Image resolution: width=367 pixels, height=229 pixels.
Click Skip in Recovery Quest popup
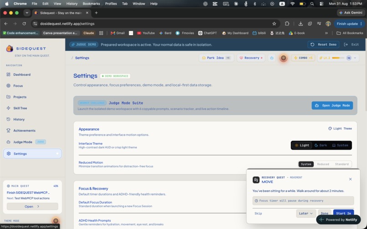tap(258, 214)
